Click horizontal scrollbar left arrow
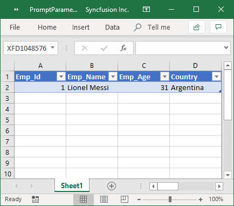Image resolution: width=234 pixels, height=206 pixels. pyautogui.click(x=153, y=186)
